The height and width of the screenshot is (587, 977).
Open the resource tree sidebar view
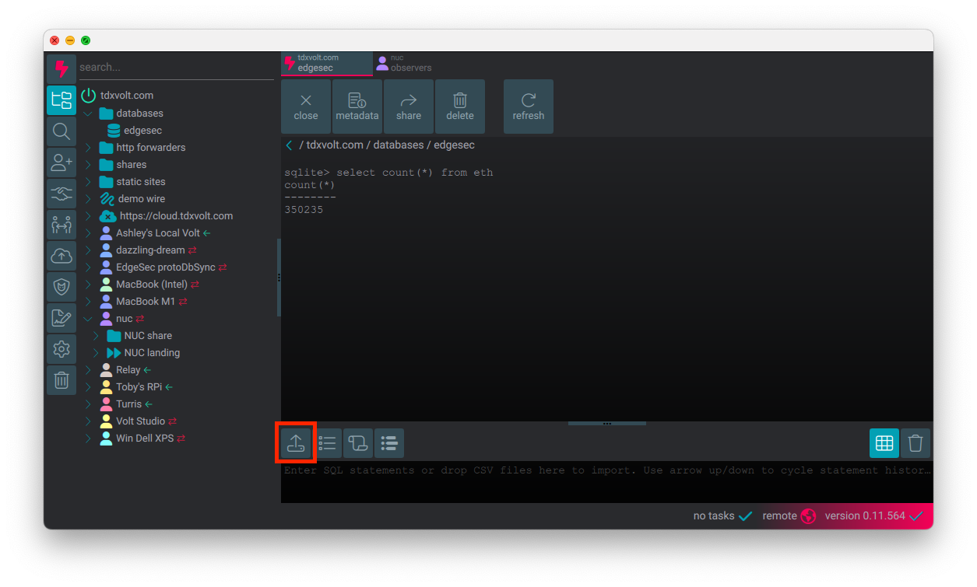pyautogui.click(x=62, y=100)
